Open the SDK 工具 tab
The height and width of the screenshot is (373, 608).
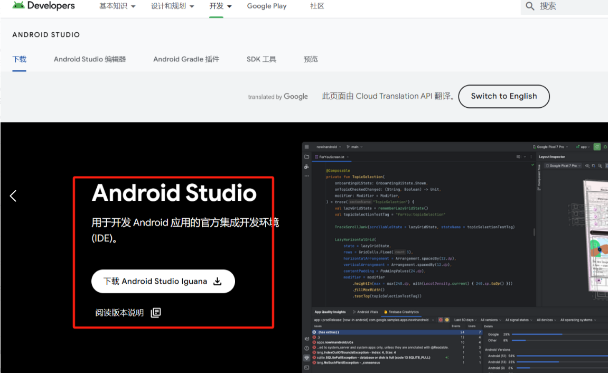tap(261, 59)
